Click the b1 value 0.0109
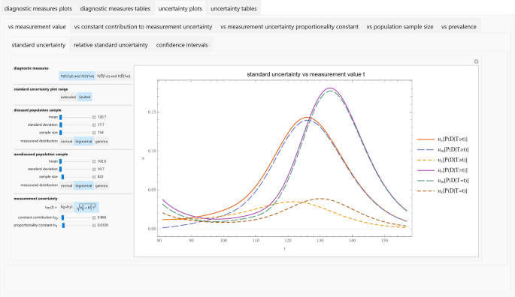The width and height of the screenshot is (515, 297). 103,226
